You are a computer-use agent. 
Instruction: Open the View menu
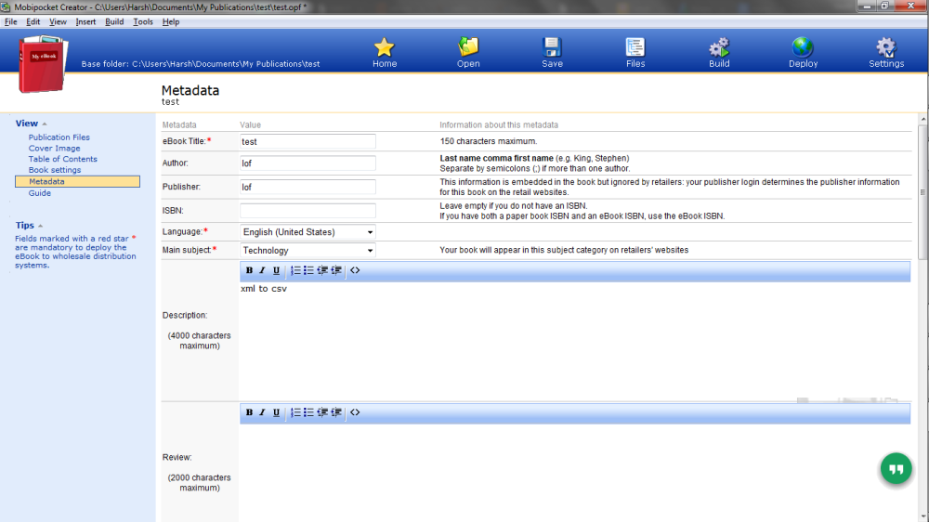[58, 22]
